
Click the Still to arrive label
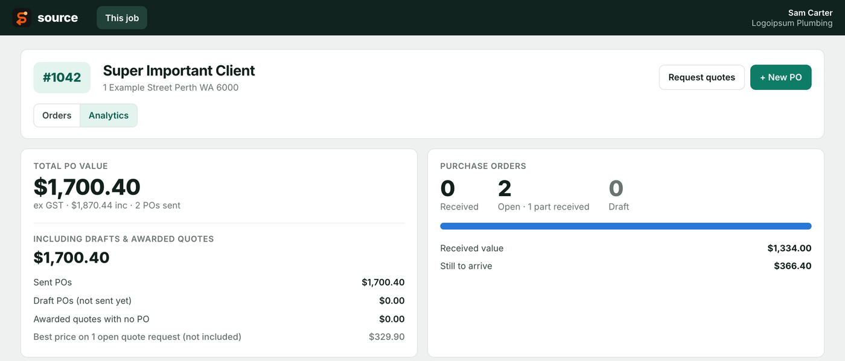pos(466,266)
